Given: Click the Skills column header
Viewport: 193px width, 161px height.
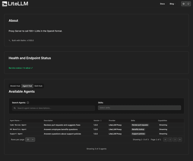Looking at the screenshot, I should 133,121.
